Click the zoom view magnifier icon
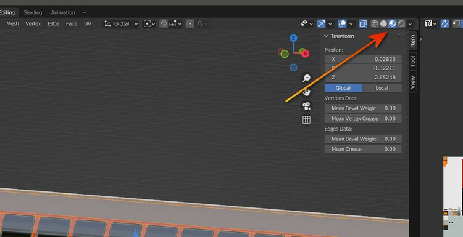 pos(306,78)
